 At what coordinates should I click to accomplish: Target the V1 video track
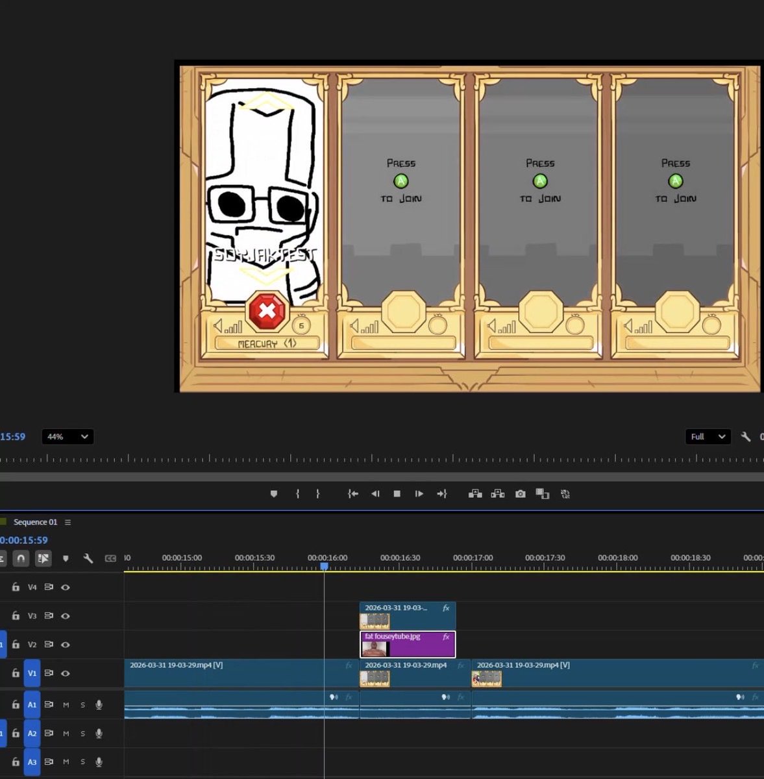[32, 673]
